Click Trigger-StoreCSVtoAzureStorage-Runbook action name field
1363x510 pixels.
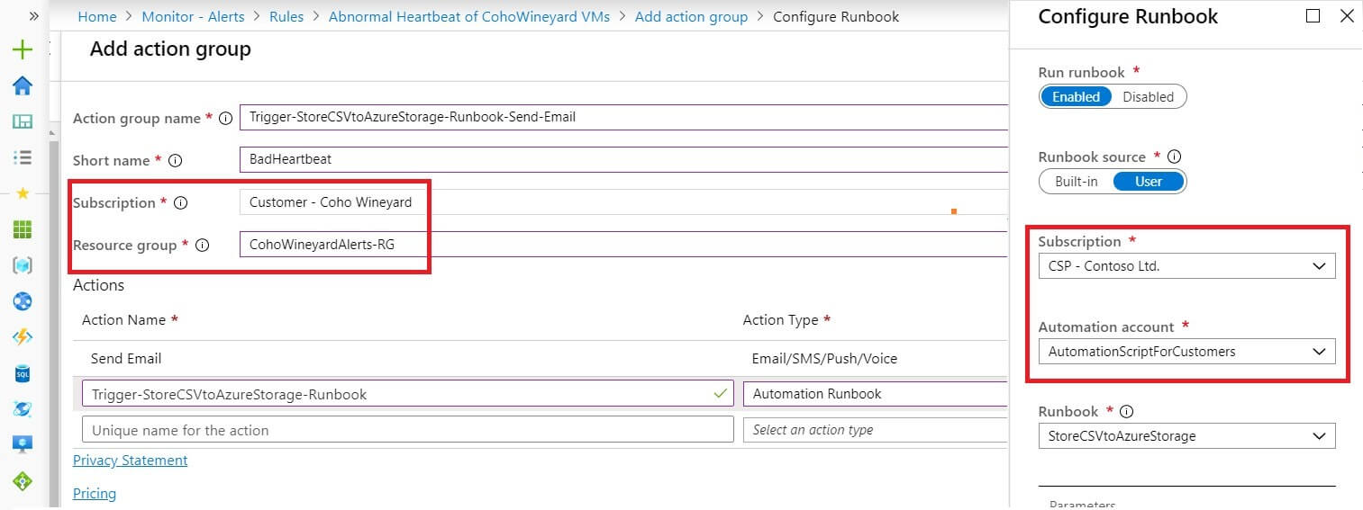407,393
